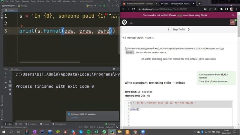Click the Stepik logo

pos(124,22)
